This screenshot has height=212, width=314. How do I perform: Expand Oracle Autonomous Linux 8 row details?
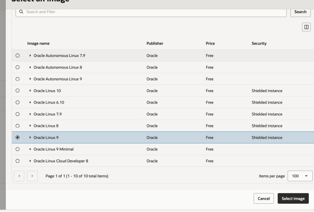tap(30, 67)
